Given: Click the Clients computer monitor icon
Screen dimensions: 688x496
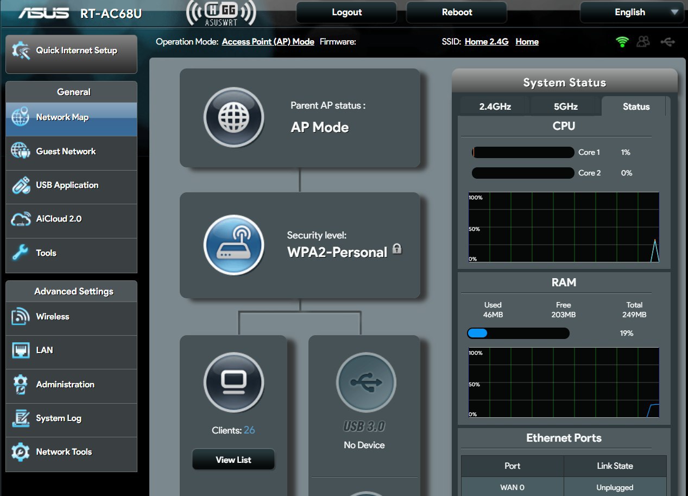Looking at the screenshot, I should point(233,382).
